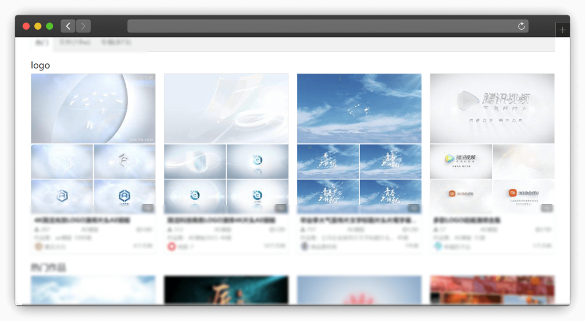
Task: Reload the page with the refresh icon
Action: (521, 26)
